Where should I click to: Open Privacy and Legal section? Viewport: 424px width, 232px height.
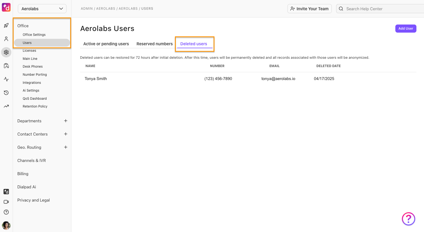[34, 200]
